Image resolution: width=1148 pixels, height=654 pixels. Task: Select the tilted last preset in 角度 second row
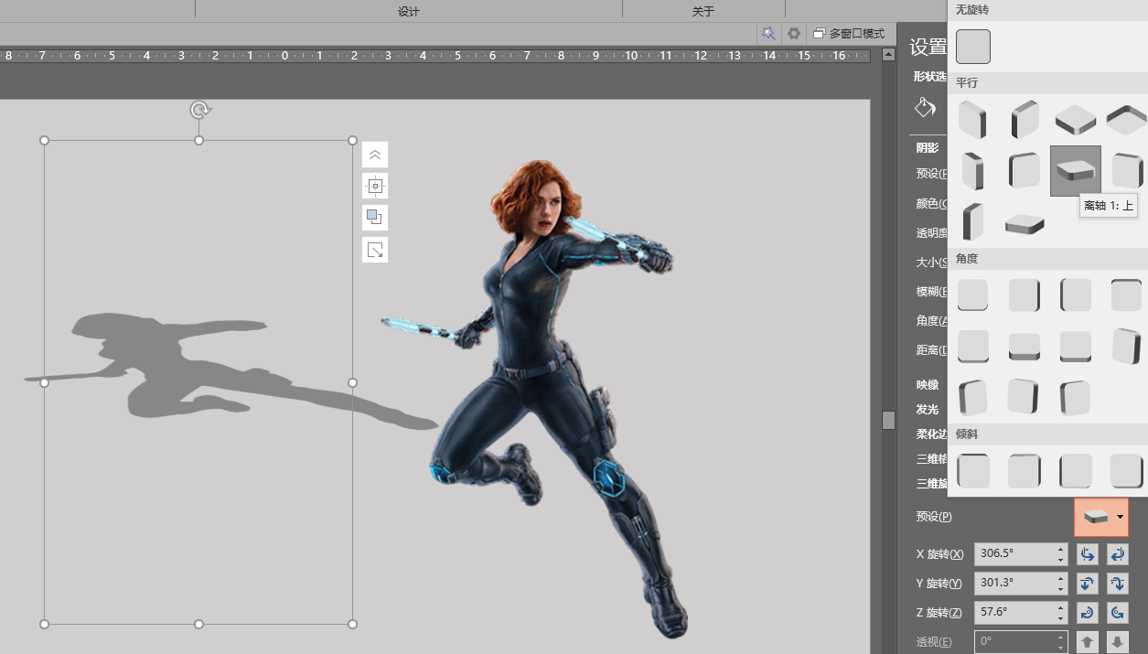(x=1127, y=347)
